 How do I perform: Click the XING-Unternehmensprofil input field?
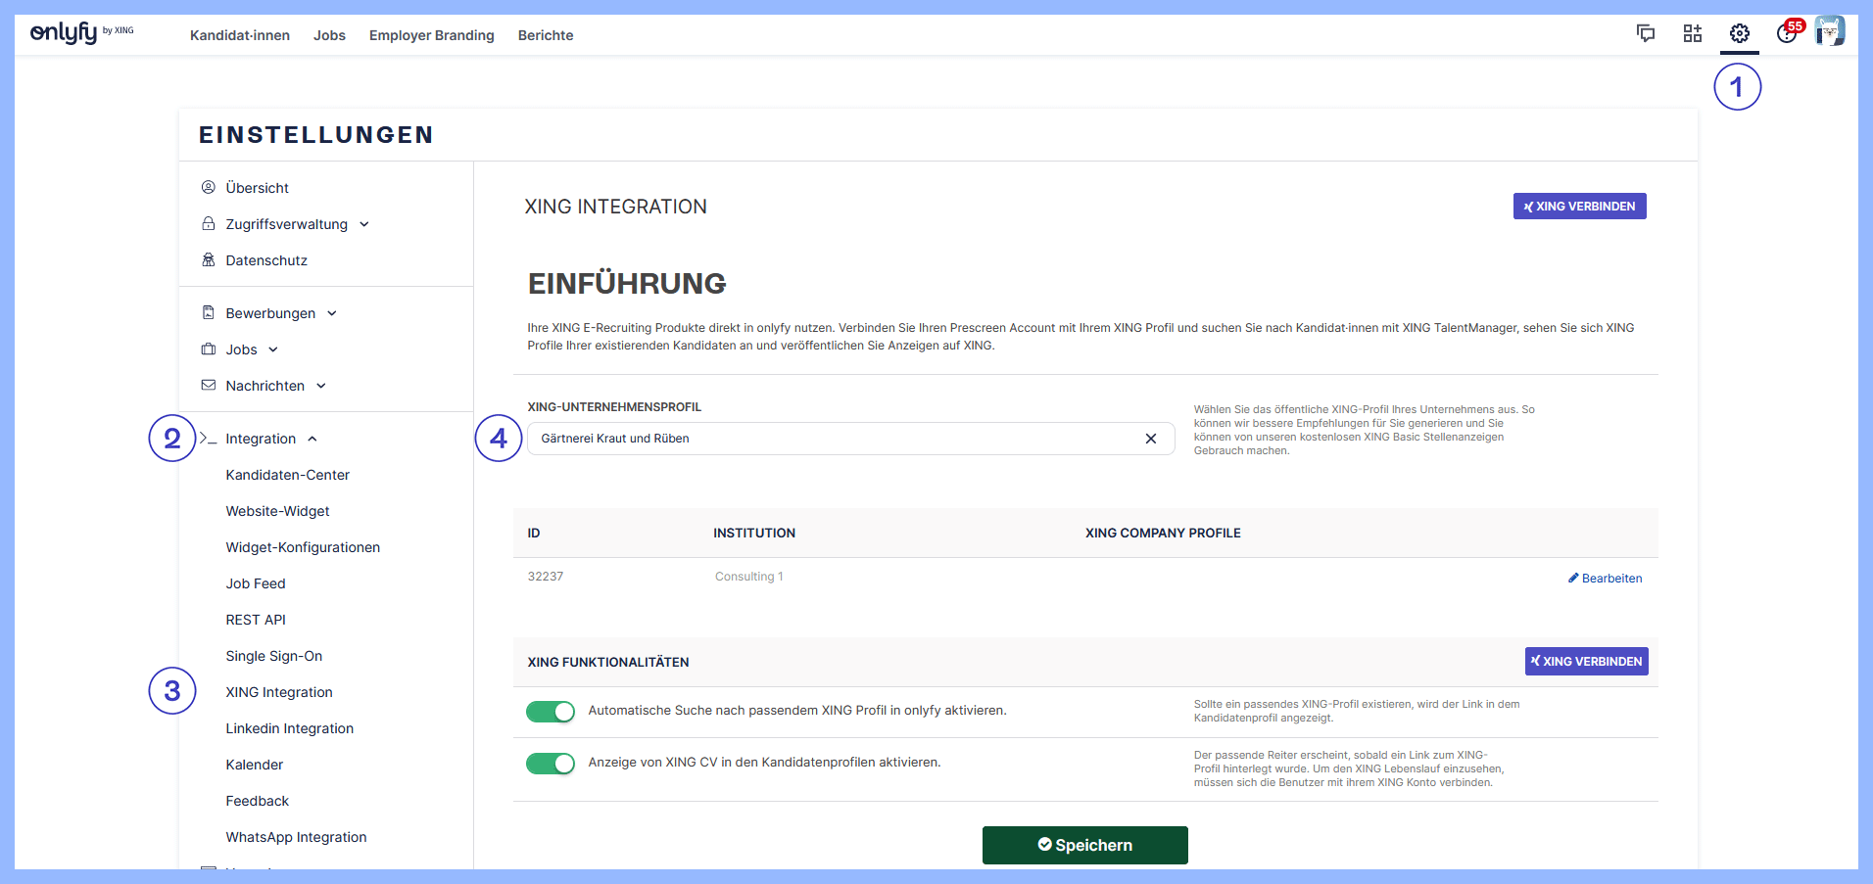[x=833, y=439]
